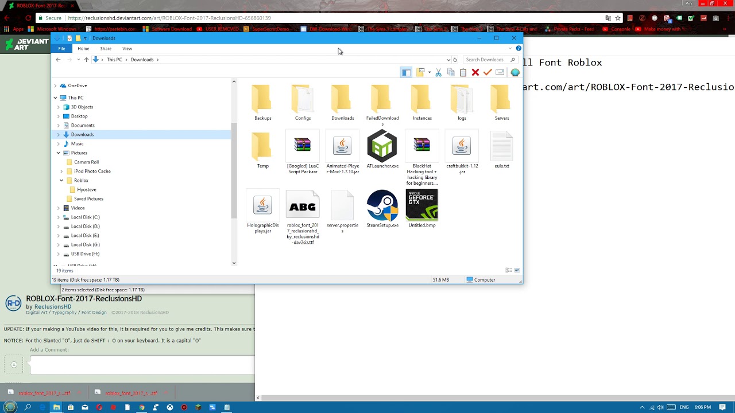Open the Home ribbon tab
735x413 pixels.
[83, 49]
